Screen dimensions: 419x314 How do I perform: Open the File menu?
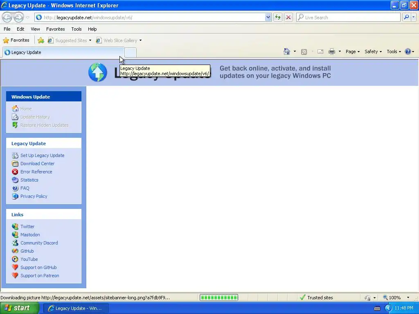(x=7, y=29)
